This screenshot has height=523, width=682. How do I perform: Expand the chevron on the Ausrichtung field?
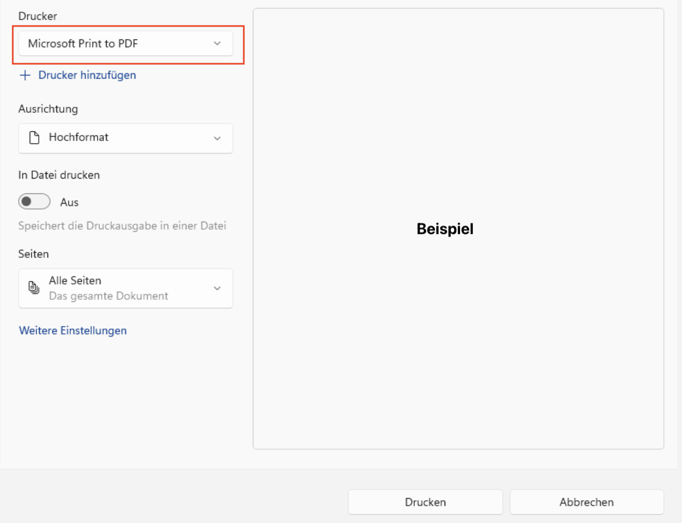click(x=217, y=138)
